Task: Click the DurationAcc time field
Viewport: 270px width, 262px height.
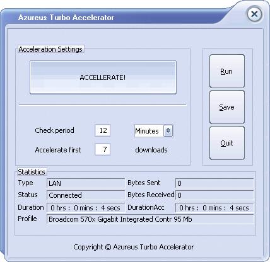Action: 214,208
